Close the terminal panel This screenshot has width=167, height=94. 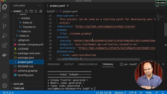(x=163, y=64)
